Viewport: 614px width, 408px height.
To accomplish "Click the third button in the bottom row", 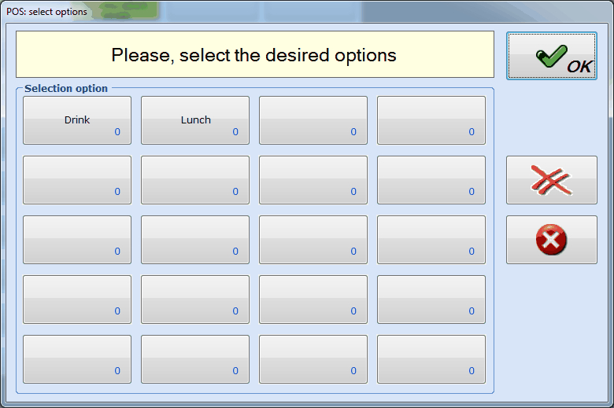I will click(x=313, y=359).
